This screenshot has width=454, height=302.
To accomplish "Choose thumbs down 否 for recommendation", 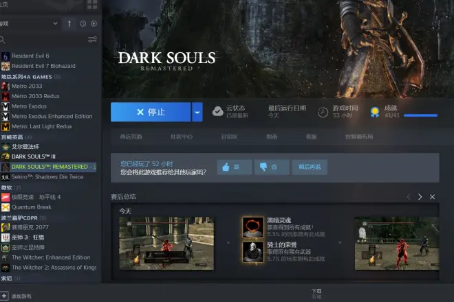I will click(271, 167).
